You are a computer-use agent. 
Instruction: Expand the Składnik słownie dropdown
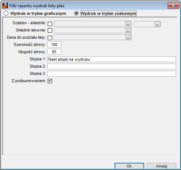pos(92,30)
